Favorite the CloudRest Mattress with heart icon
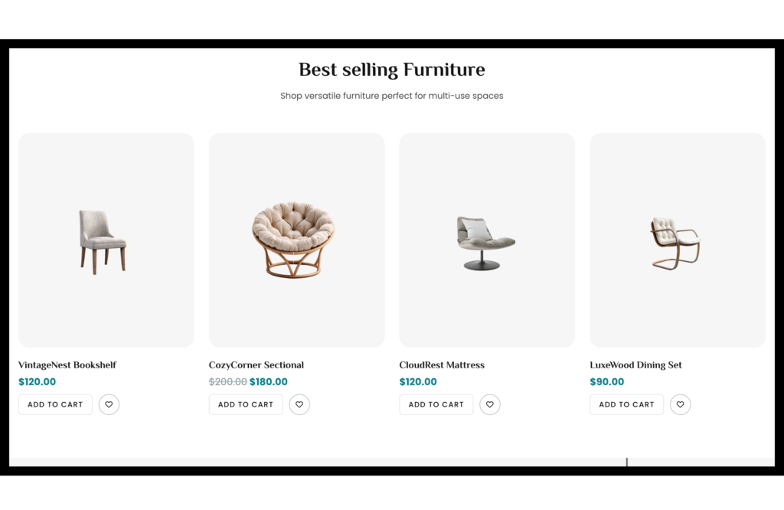This screenshot has height=510, width=784. (490, 404)
